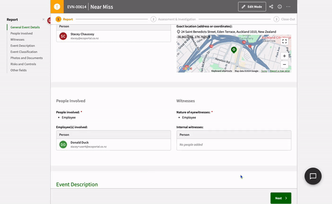
Task: Open Risks and Controls section
Action: pos(23,64)
